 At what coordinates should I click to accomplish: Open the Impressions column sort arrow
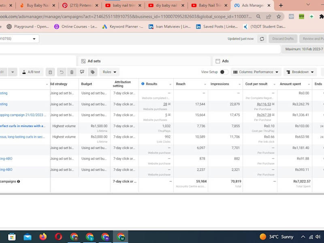(x=239, y=84)
